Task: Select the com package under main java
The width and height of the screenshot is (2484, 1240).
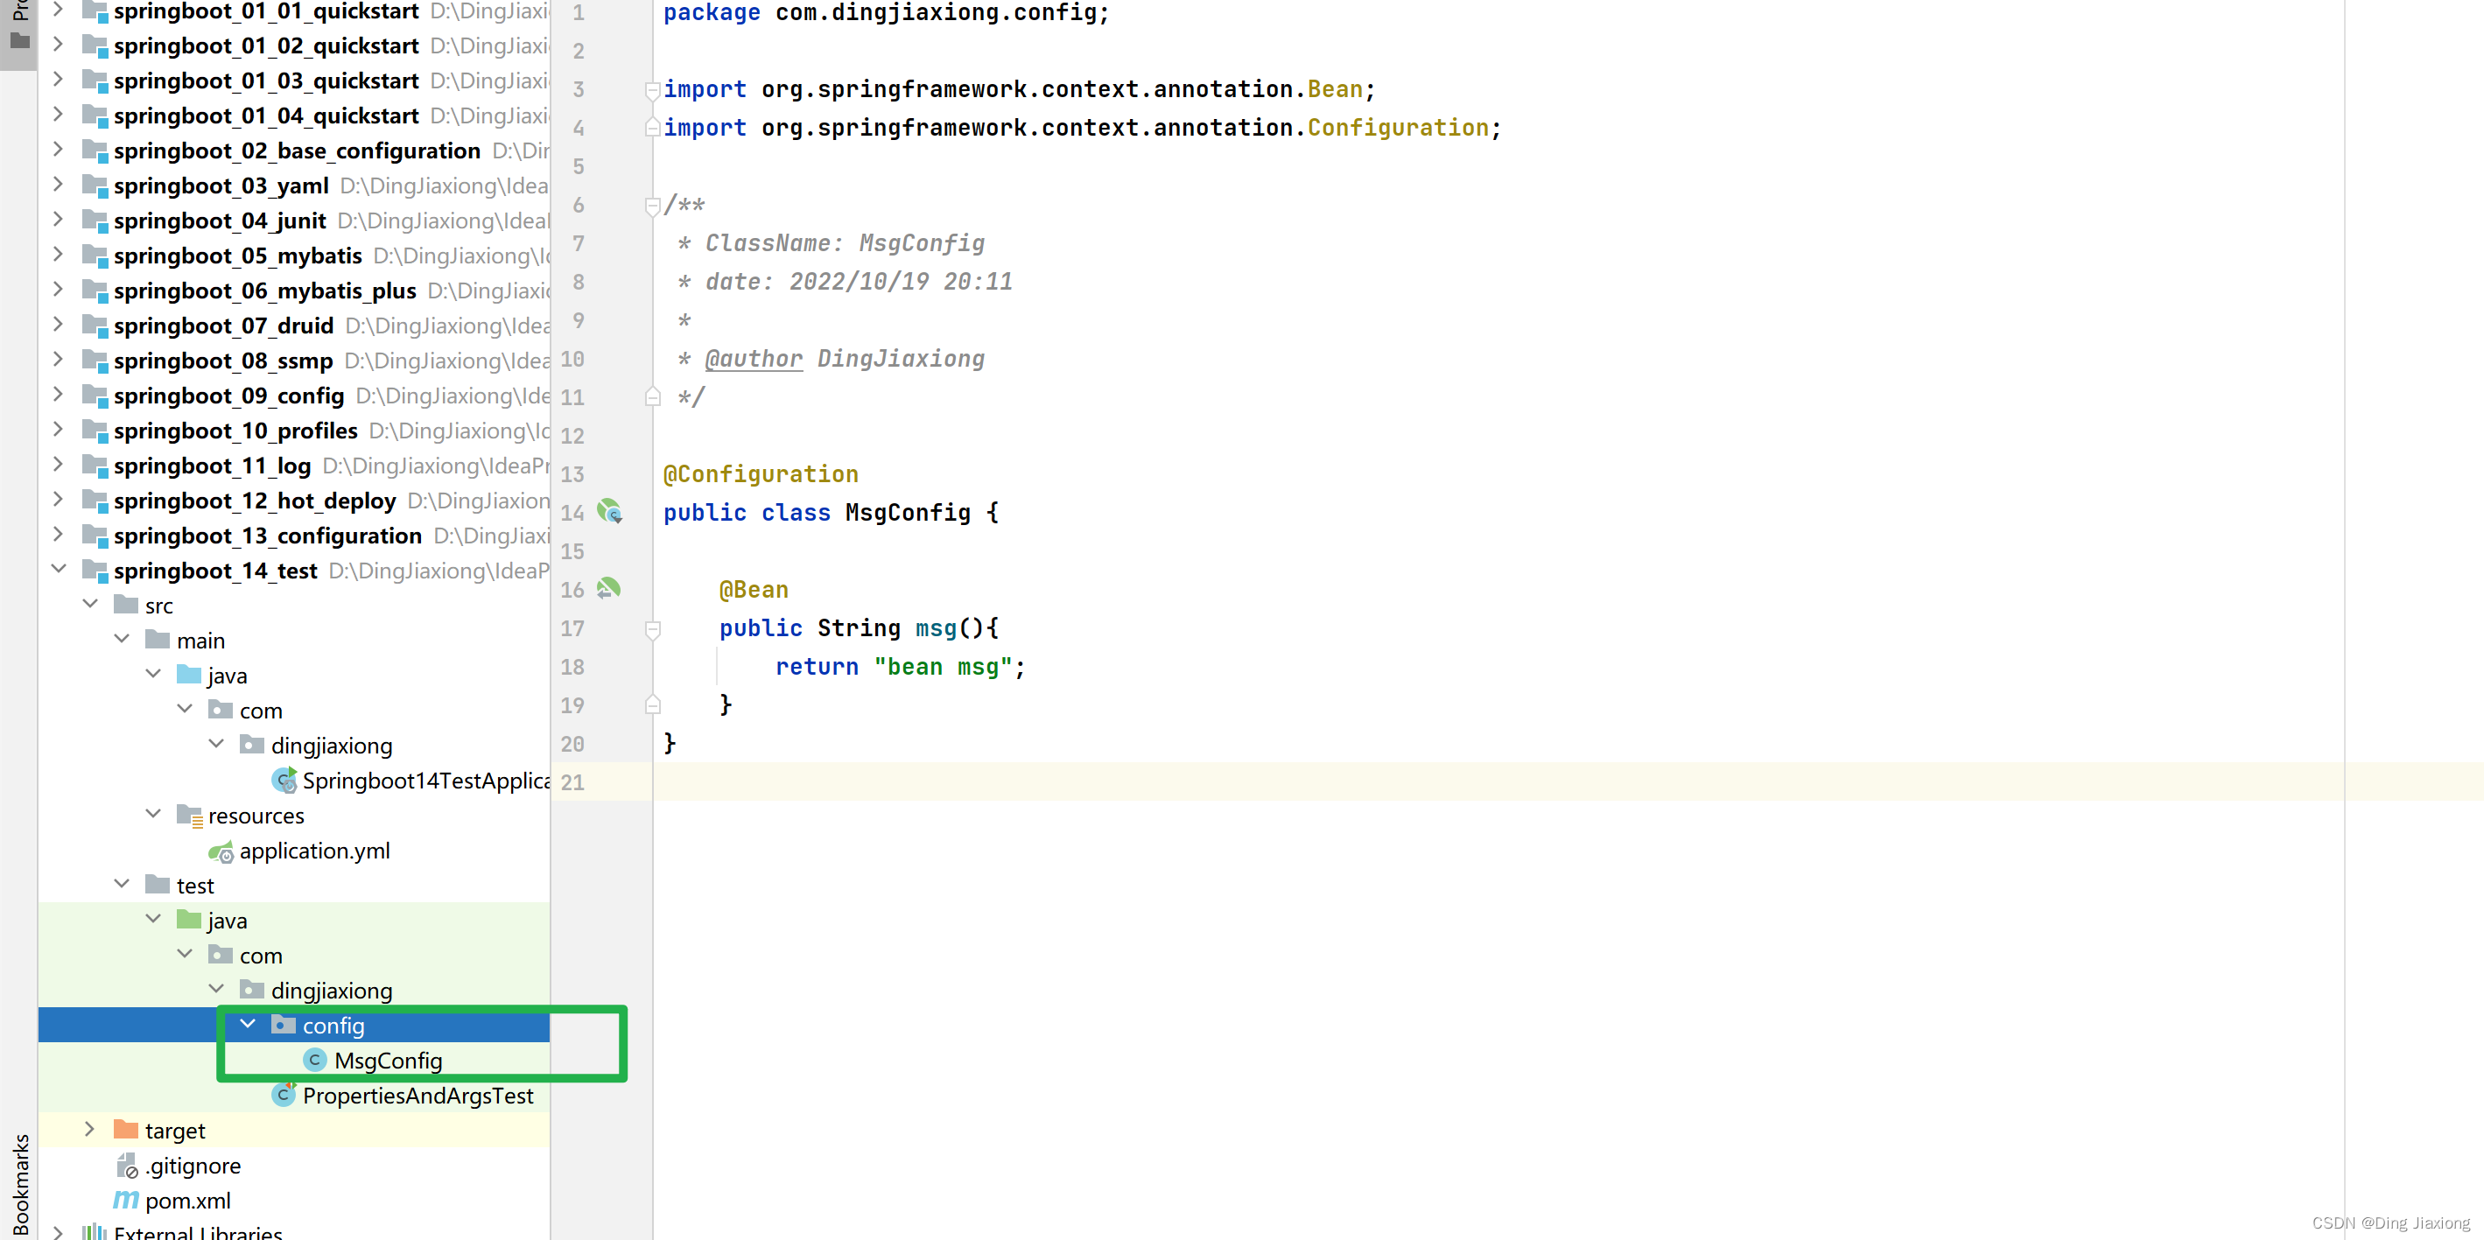Action: [x=260, y=711]
